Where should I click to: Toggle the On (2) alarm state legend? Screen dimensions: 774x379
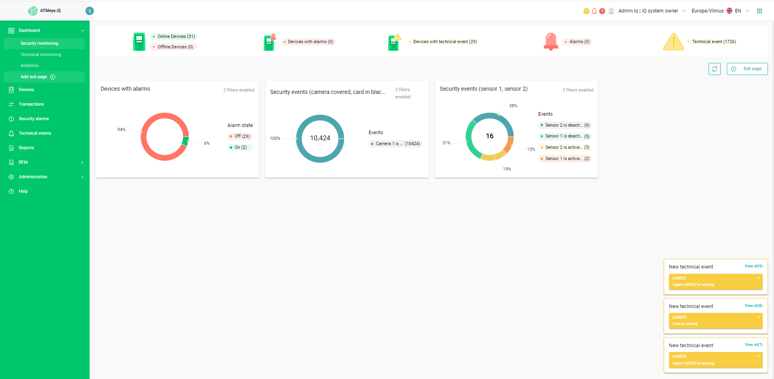(240, 148)
